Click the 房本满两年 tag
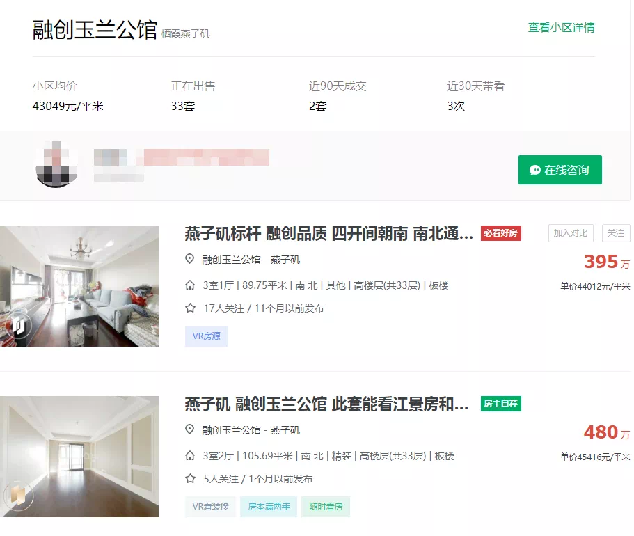The height and width of the screenshot is (536, 634). (x=269, y=507)
